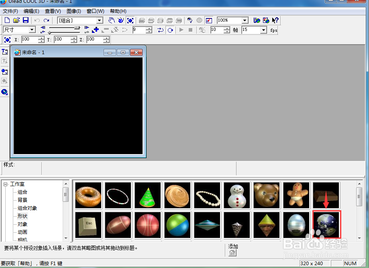Open the 15 fps frame rate dropdown
This screenshot has height=268, width=369.
[x=263, y=30]
